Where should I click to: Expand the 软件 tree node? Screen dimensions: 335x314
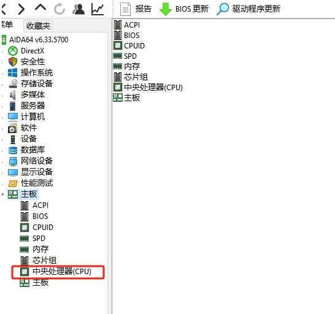(2, 128)
